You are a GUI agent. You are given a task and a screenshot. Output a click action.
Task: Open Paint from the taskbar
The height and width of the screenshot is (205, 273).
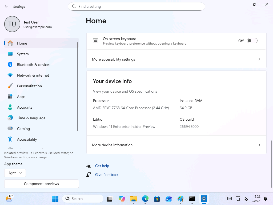click(x=180, y=199)
